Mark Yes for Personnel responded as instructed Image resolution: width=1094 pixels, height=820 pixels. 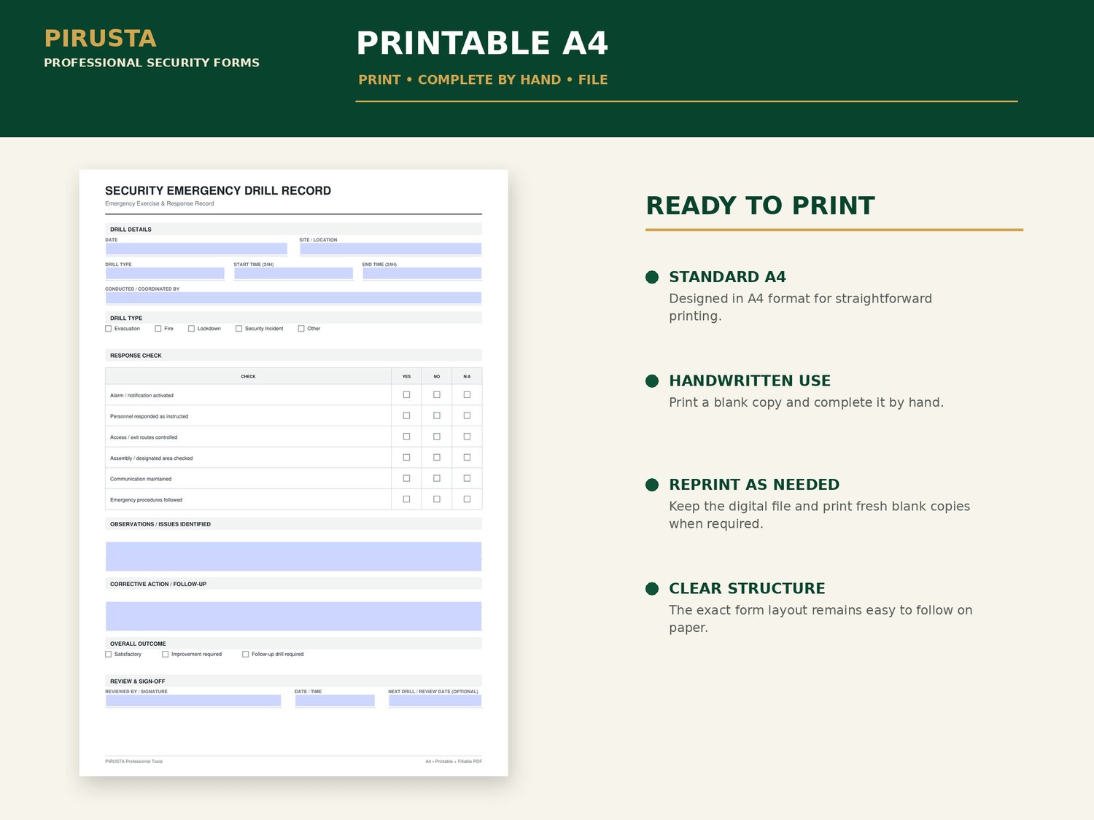tap(407, 415)
